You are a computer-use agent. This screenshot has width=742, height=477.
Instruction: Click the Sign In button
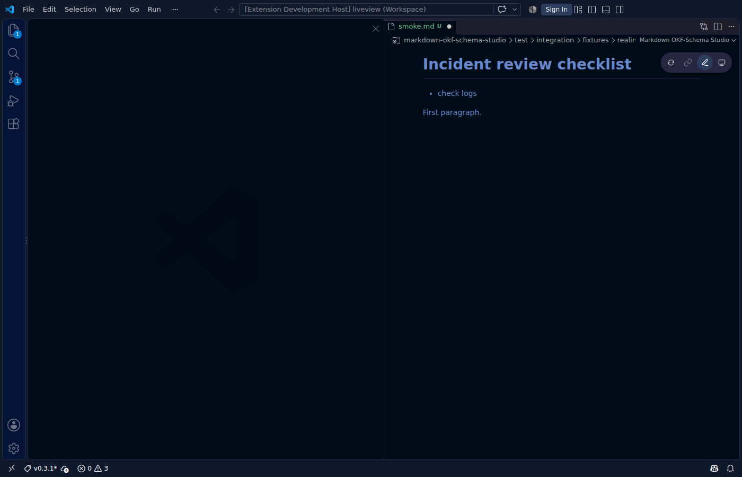click(556, 9)
